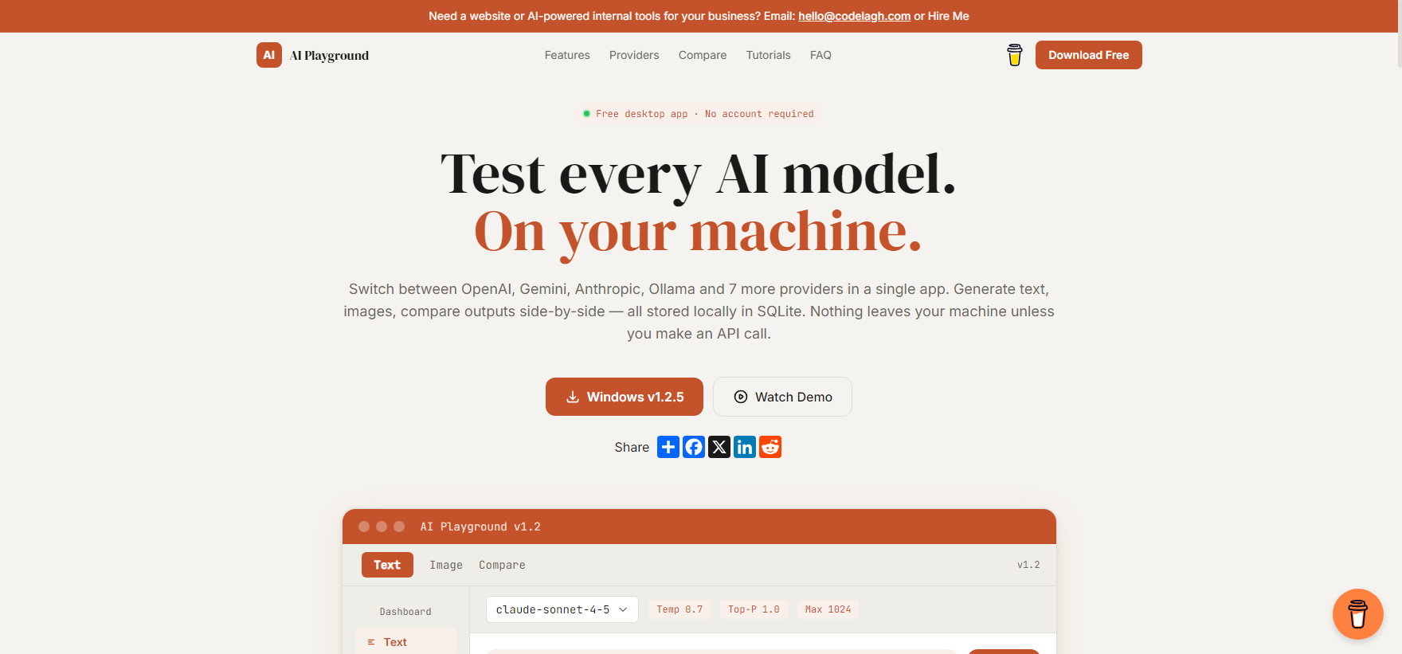Click the coffee cup icon in header
This screenshot has height=654, width=1402.
[1015, 55]
